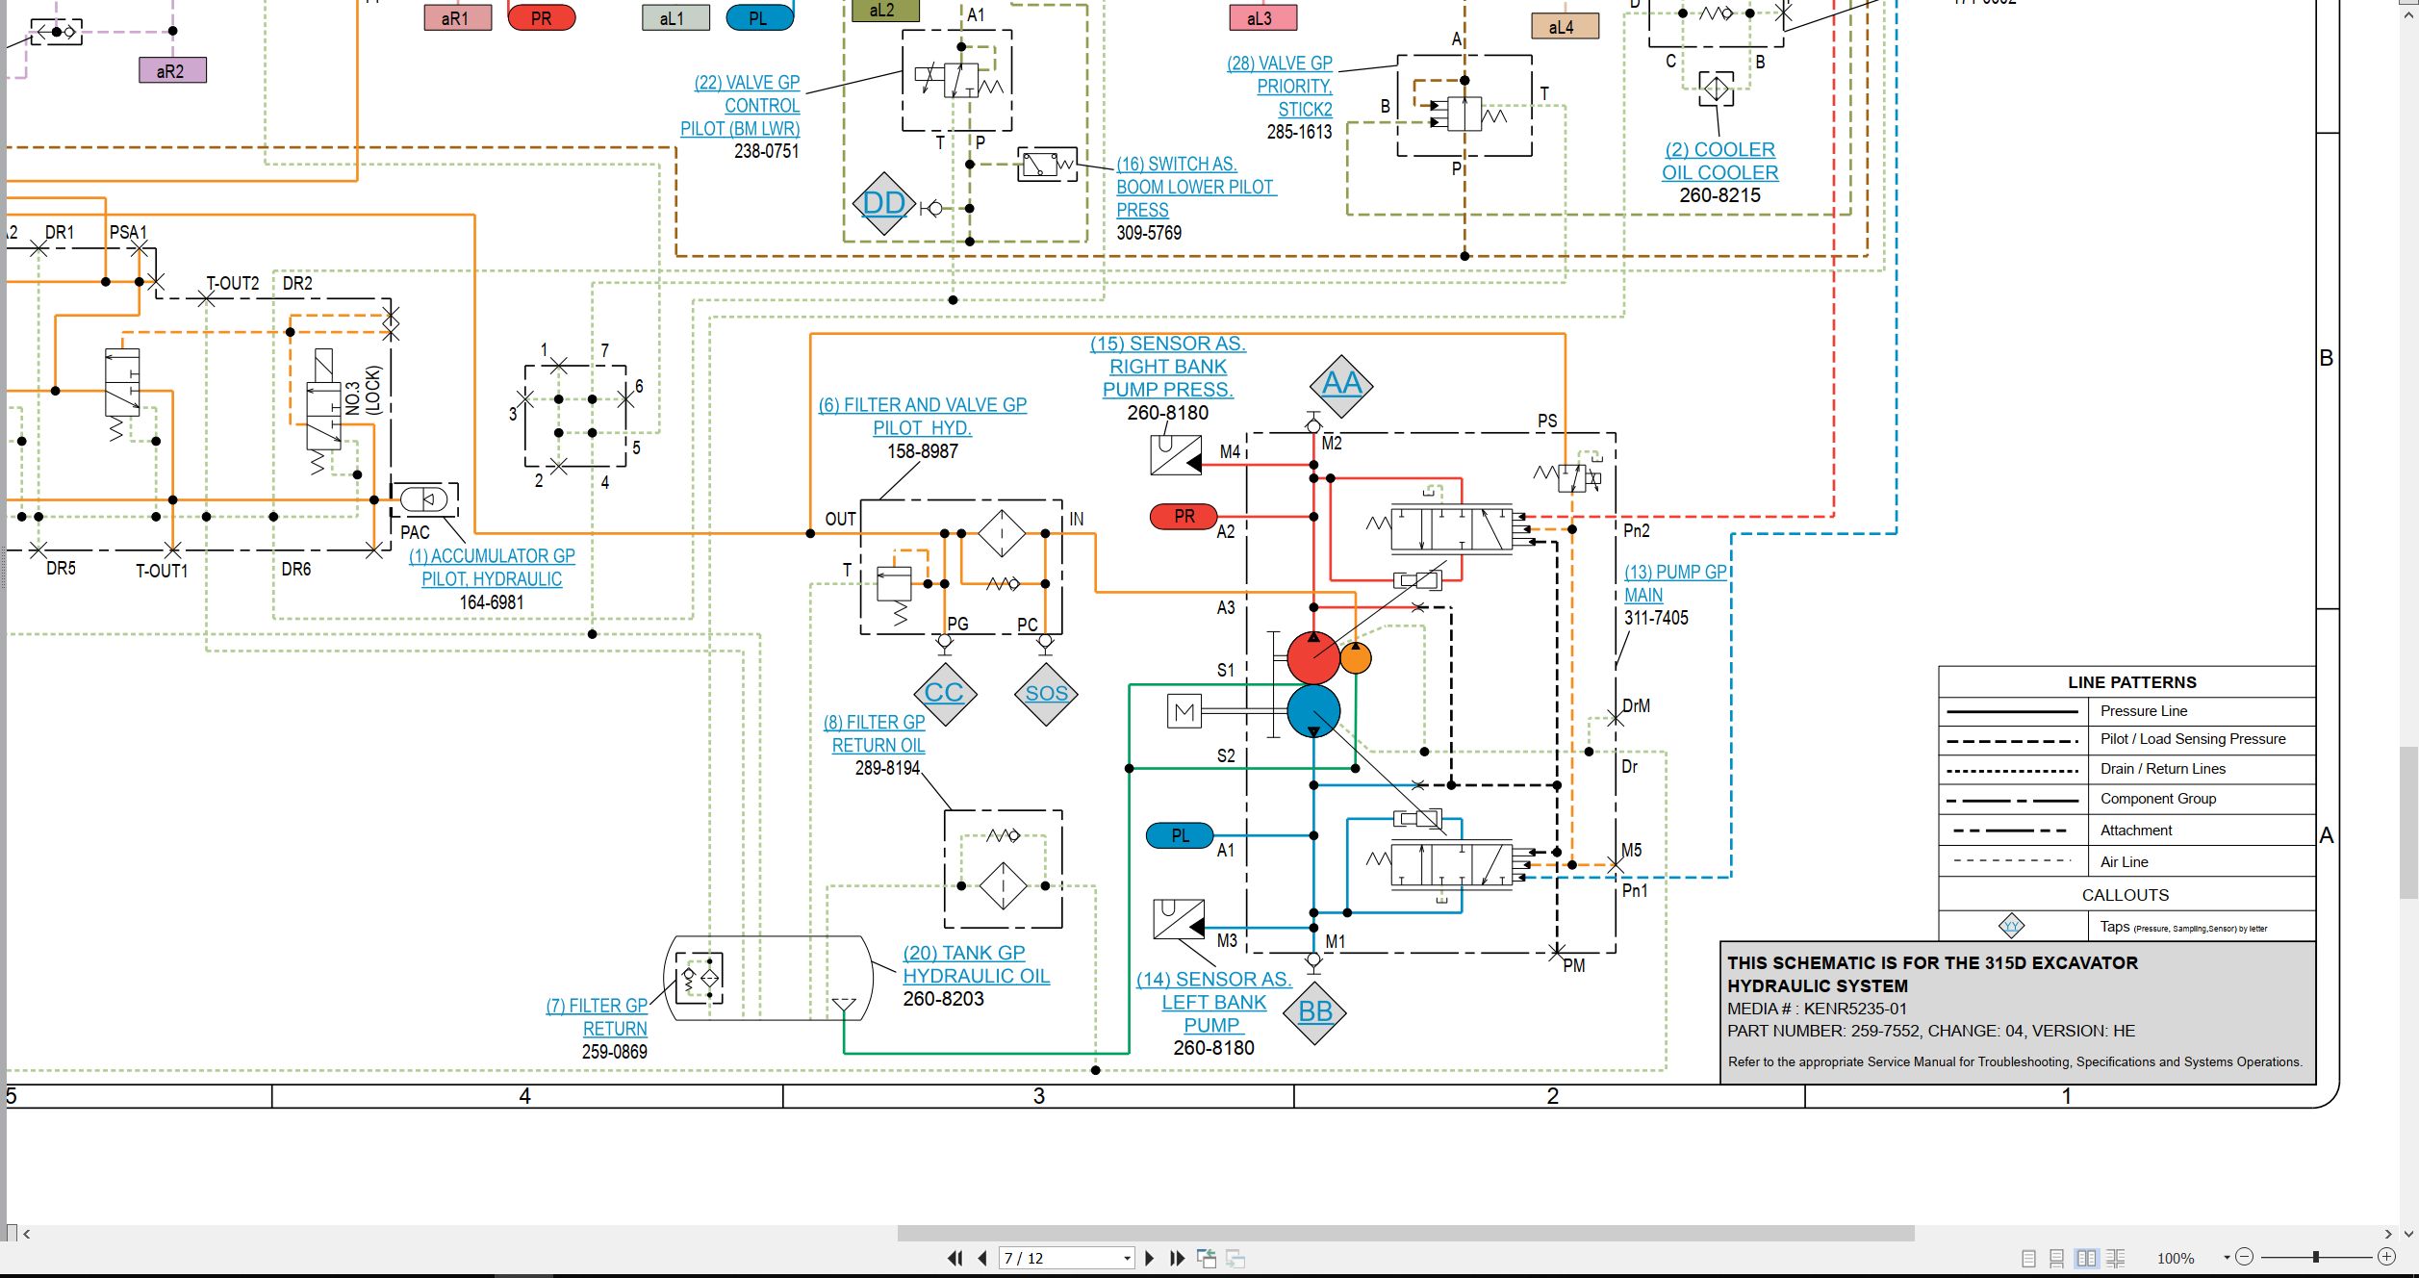Click the BB pressure tap callout
This screenshot has width=2419, height=1278.
[x=1314, y=1012]
